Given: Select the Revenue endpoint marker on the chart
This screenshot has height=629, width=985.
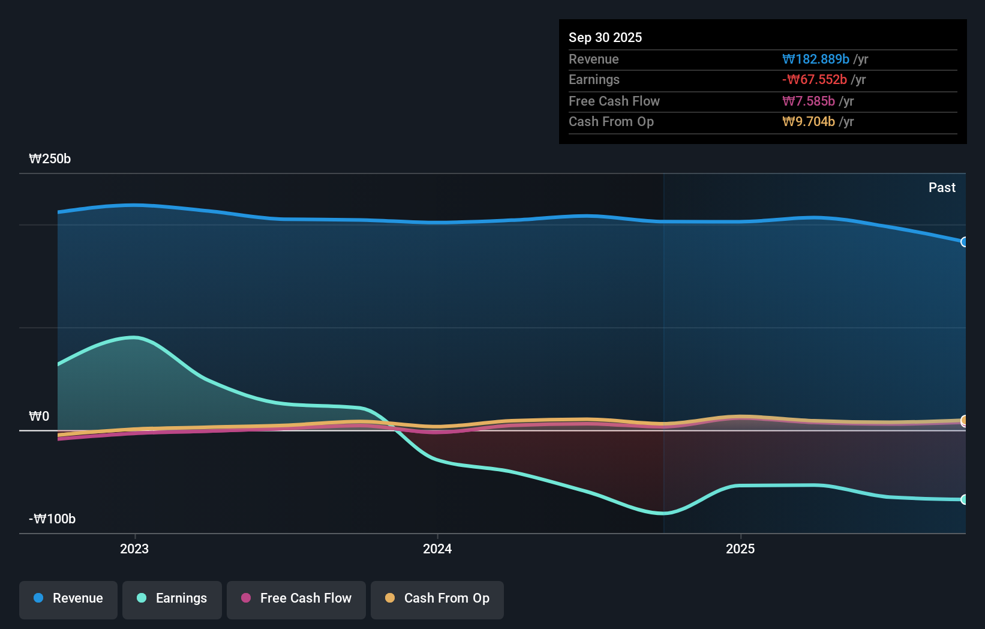Looking at the screenshot, I should [x=964, y=242].
